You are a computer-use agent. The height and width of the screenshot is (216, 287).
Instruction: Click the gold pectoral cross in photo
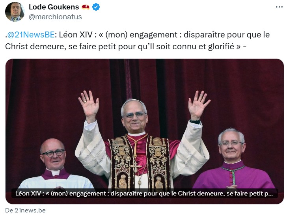[135, 168]
